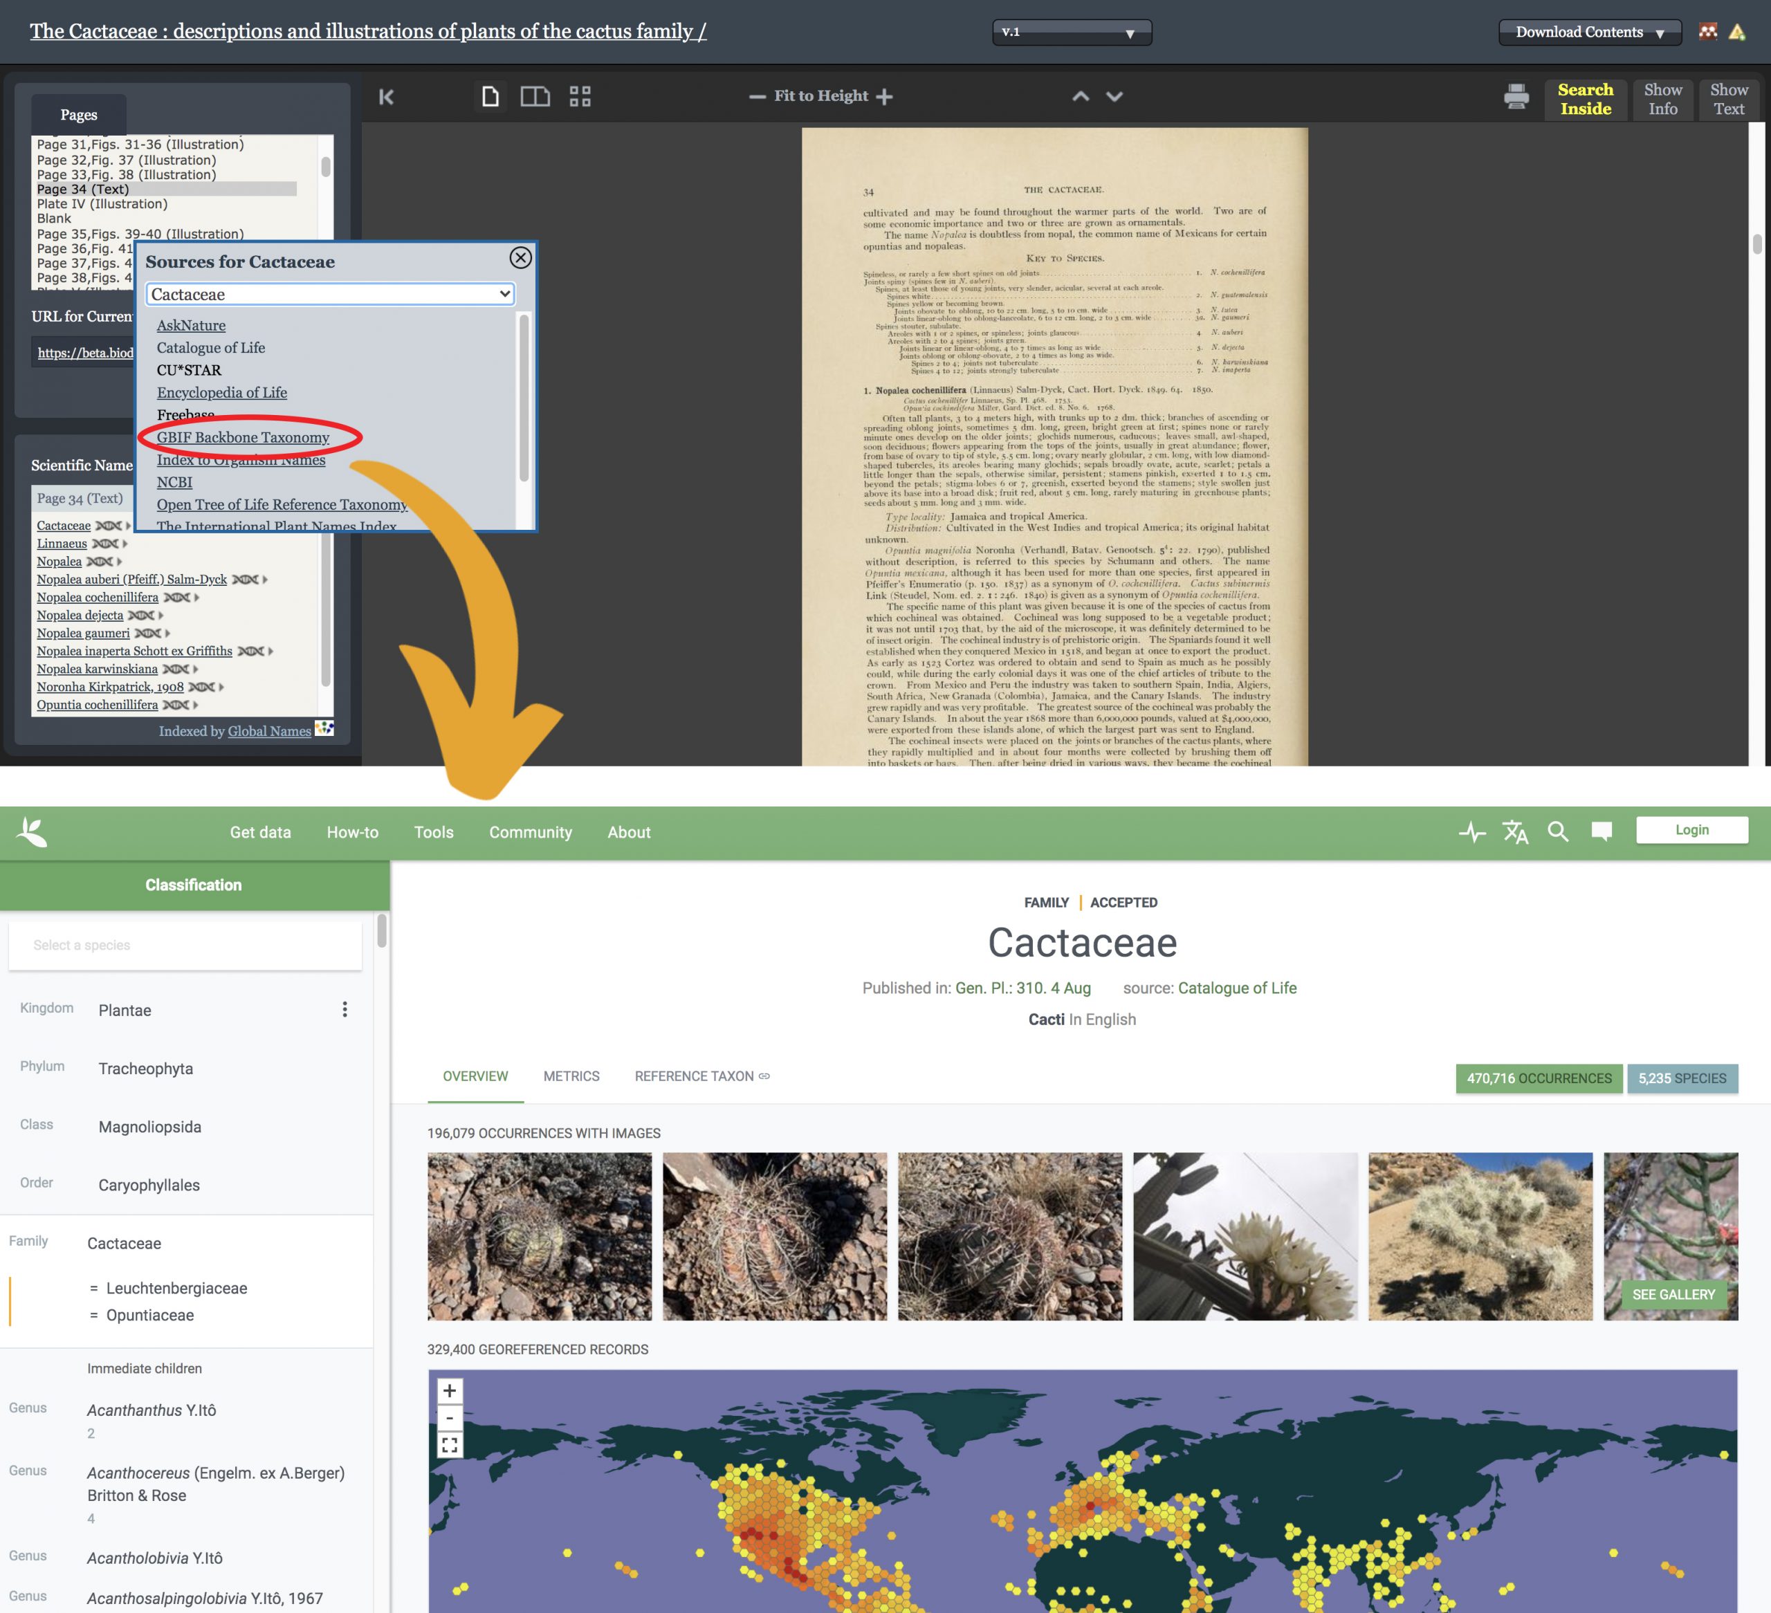
Task: Open the Community menu
Action: pos(531,832)
